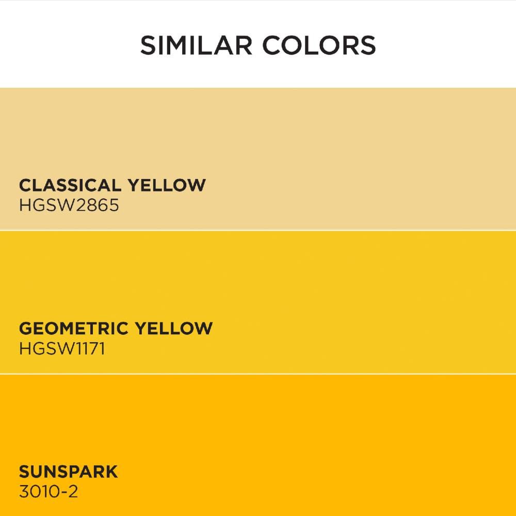The height and width of the screenshot is (516, 516).
Task: Click the divider between Geometric Yellow and Sunspark
Action: (258, 374)
